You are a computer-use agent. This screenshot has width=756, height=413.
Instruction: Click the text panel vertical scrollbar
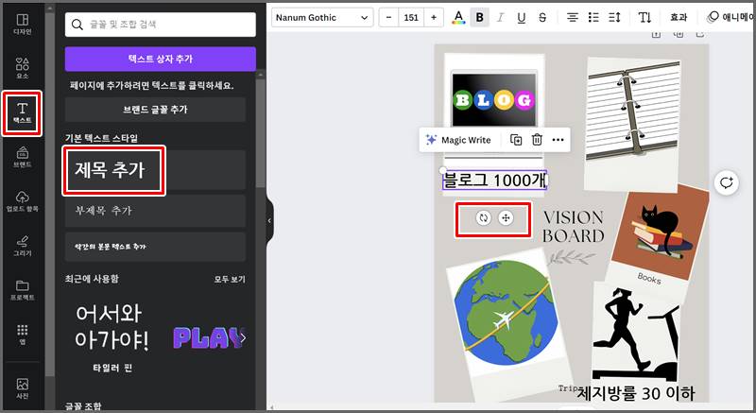pos(261,134)
